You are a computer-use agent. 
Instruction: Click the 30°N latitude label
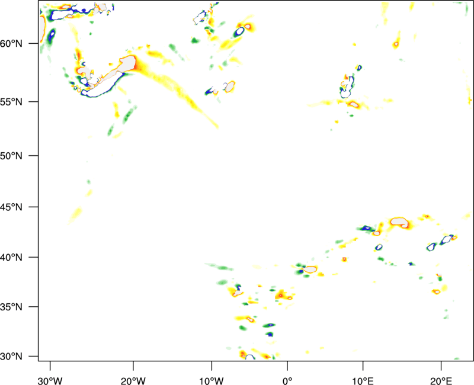coord(11,357)
